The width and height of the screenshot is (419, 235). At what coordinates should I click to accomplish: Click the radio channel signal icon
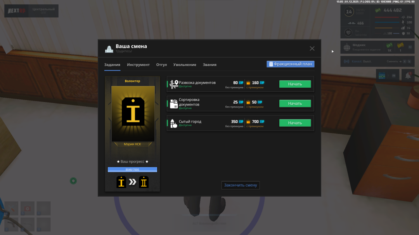(347, 61)
